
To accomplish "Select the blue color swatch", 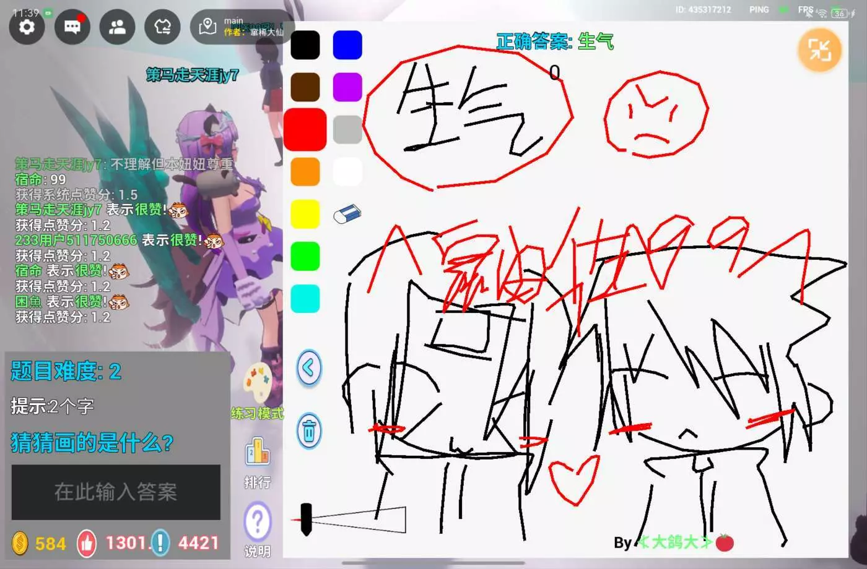I will tap(347, 45).
